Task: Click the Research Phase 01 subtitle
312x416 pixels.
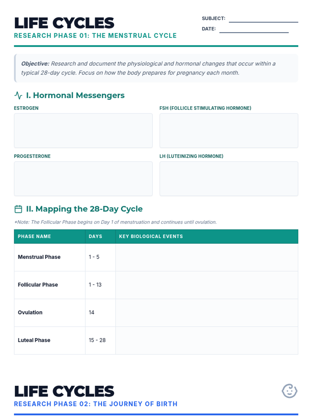Action: pyautogui.click(x=95, y=36)
